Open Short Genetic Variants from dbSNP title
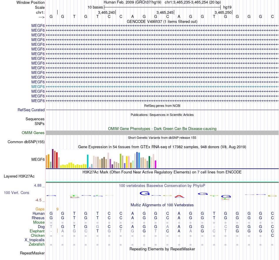279x260 pixels. 162,138
